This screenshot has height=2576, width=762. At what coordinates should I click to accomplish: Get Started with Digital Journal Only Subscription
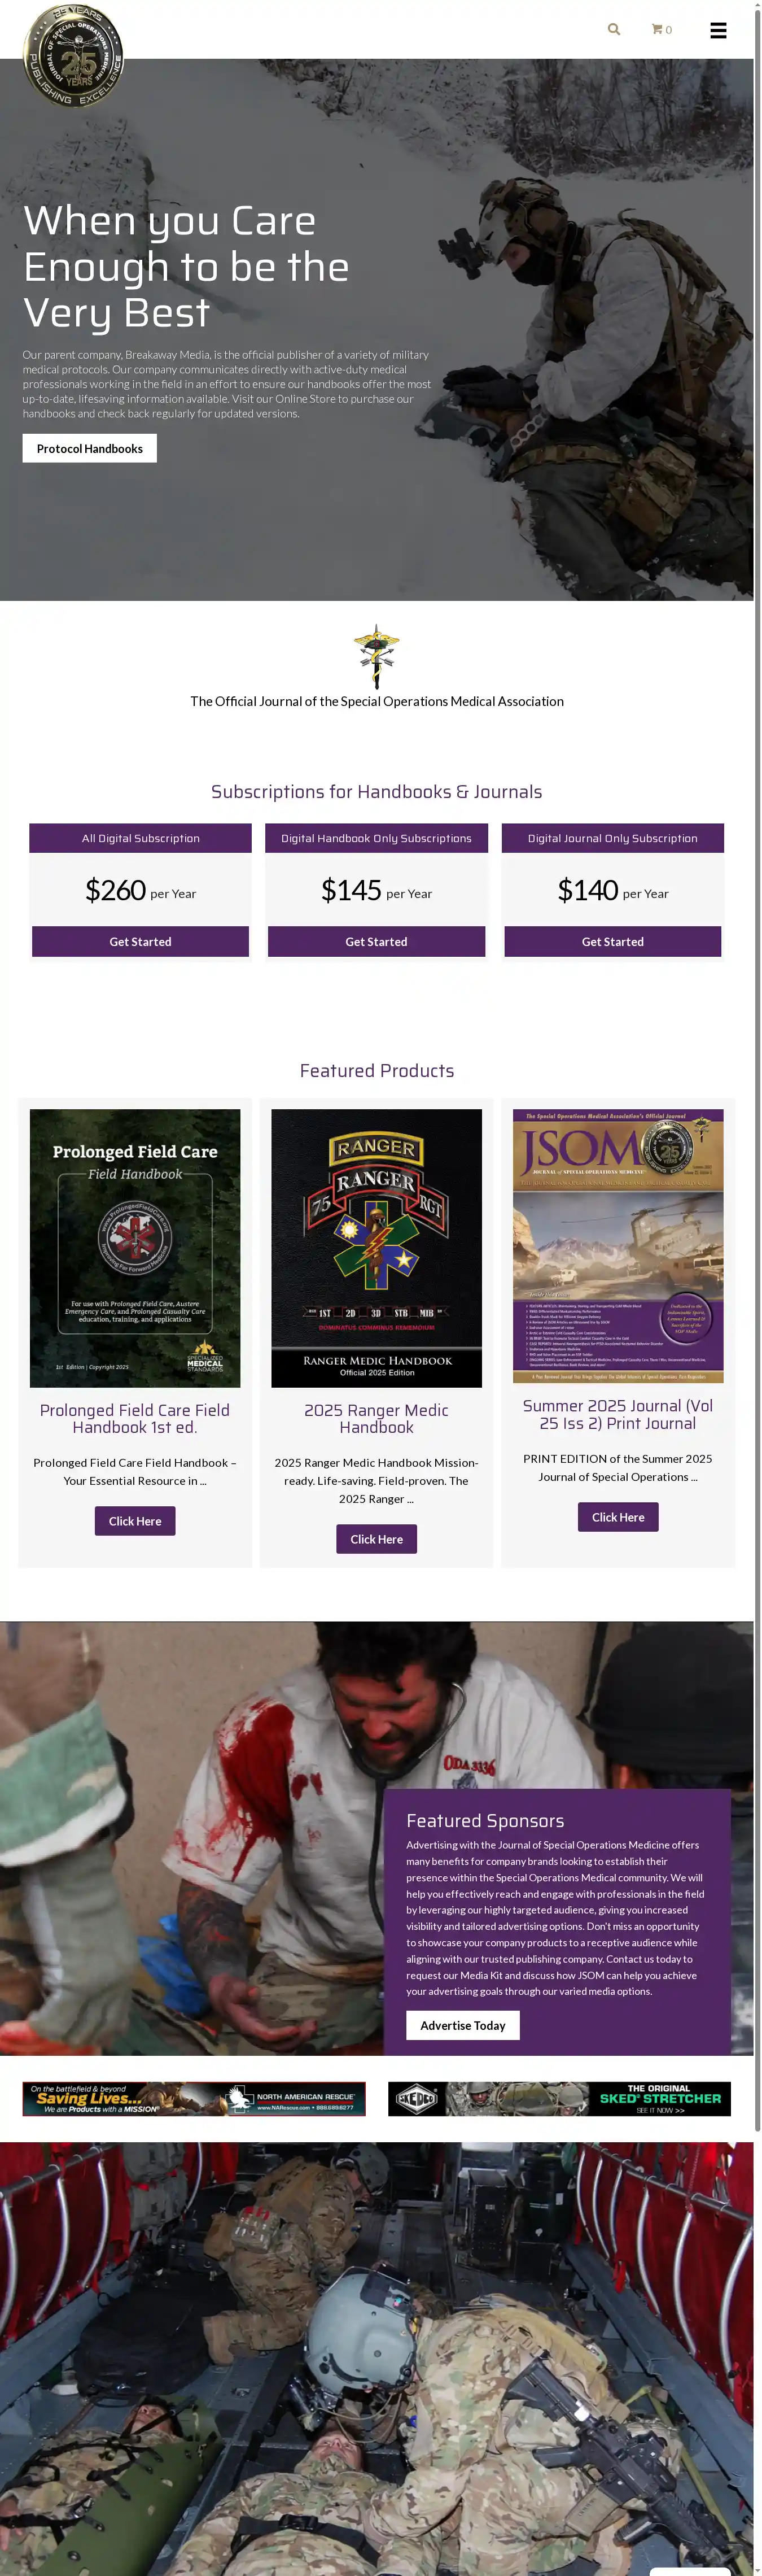click(613, 941)
